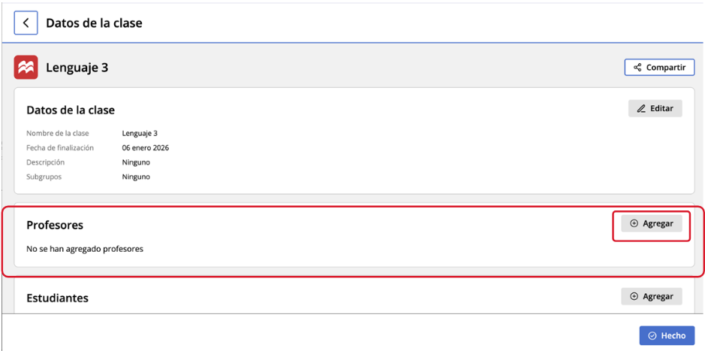Select the end date 06 enero 2026
Image resolution: width=705 pixels, height=351 pixels.
click(145, 148)
